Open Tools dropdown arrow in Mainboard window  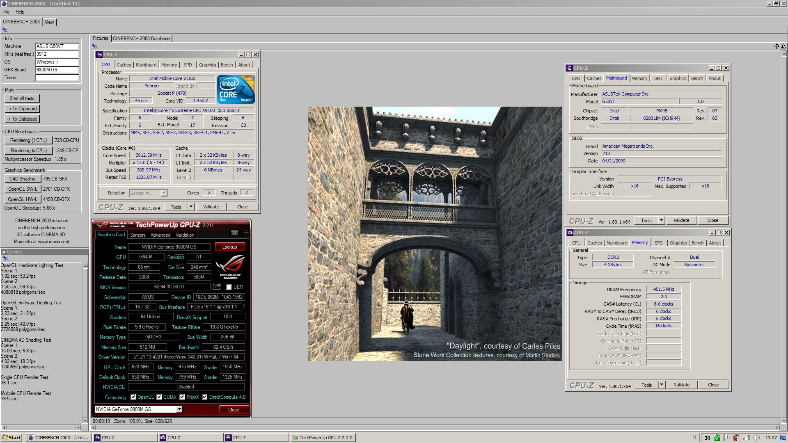click(661, 220)
